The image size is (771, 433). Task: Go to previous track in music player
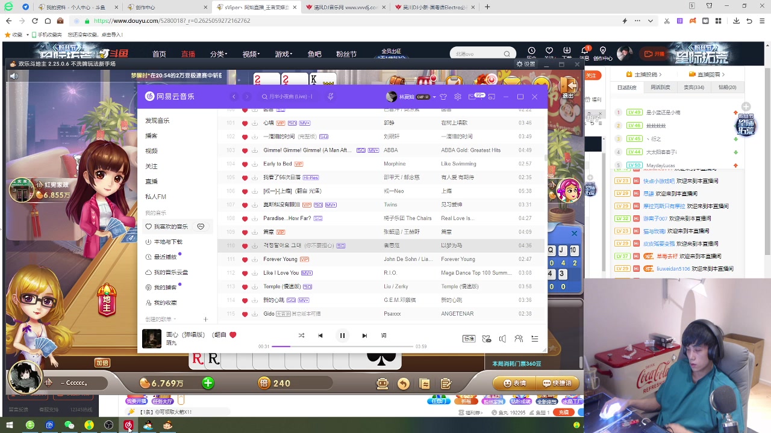pos(320,336)
